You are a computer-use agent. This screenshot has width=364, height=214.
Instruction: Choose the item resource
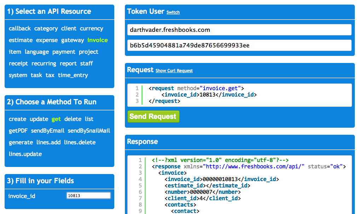coord(15,52)
